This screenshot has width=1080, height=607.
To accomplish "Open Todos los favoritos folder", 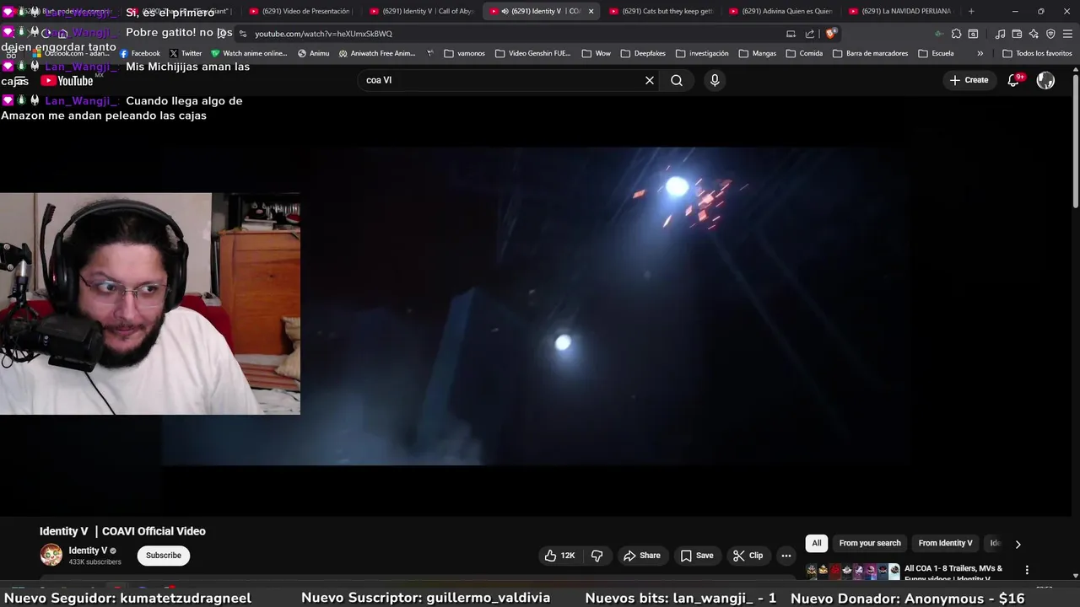I will click(1037, 53).
